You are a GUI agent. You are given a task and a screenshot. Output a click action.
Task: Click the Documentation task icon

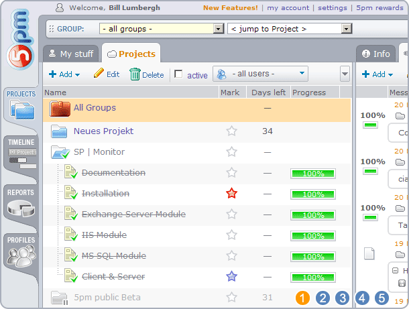point(70,172)
